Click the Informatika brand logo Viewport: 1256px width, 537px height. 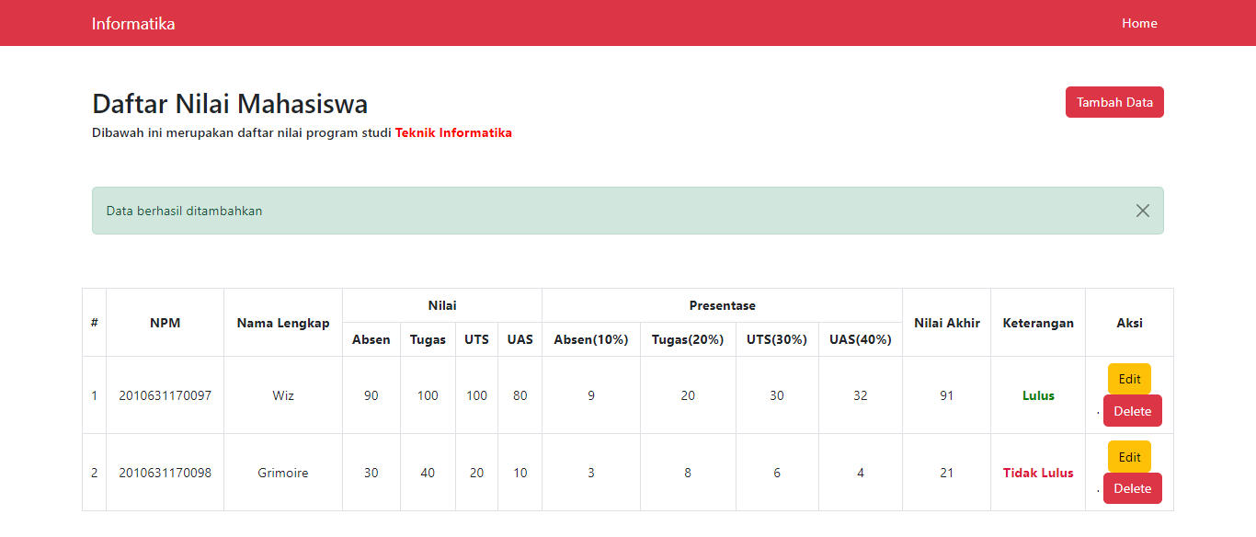tap(133, 23)
